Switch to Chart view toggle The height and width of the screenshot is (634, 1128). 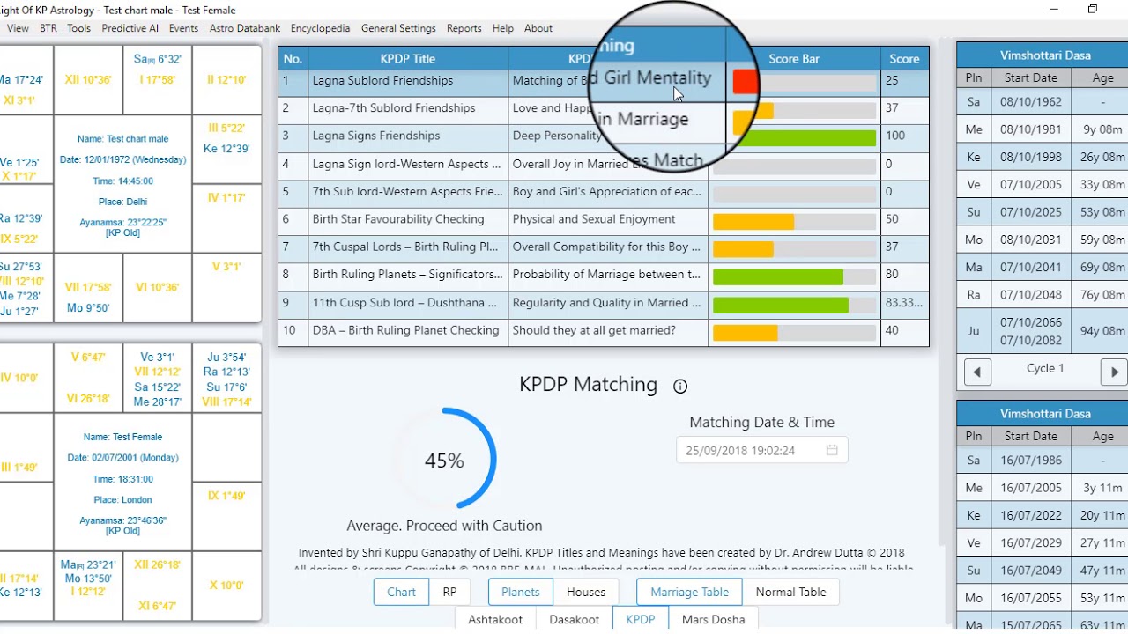[401, 592]
